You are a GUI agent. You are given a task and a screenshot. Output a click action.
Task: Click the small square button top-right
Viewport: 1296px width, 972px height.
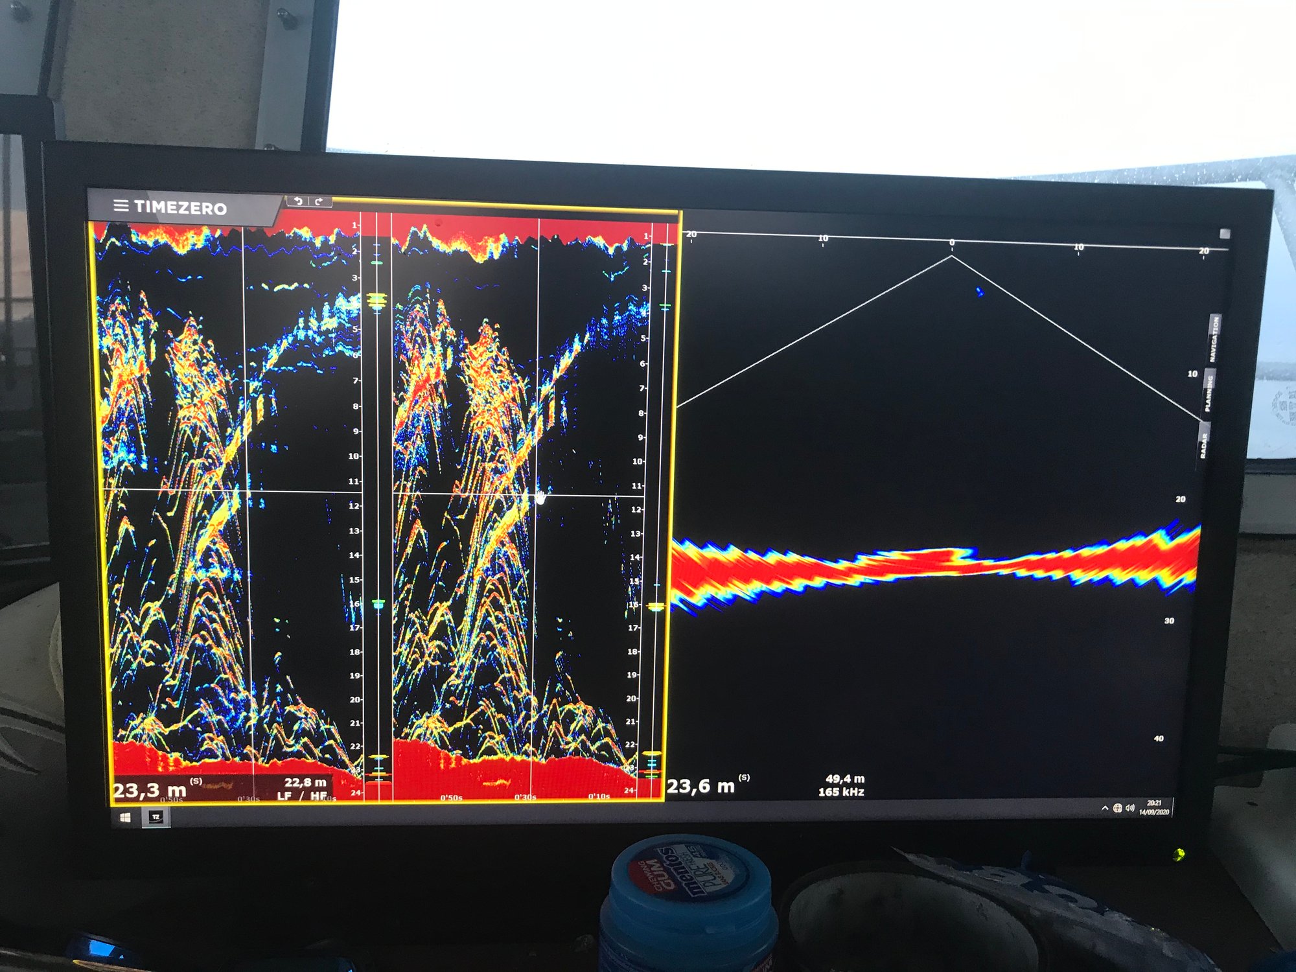point(1224,233)
